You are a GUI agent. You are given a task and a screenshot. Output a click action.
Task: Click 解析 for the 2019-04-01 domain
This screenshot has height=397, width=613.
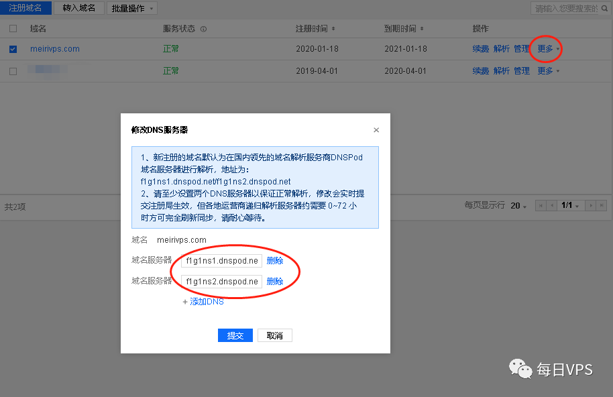(502, 70)
